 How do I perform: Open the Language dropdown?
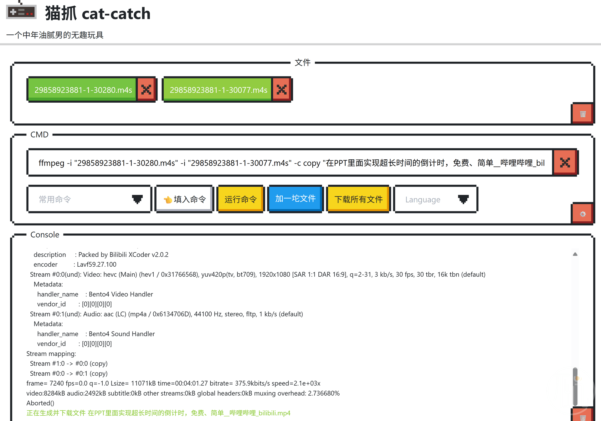pos(436,199)
